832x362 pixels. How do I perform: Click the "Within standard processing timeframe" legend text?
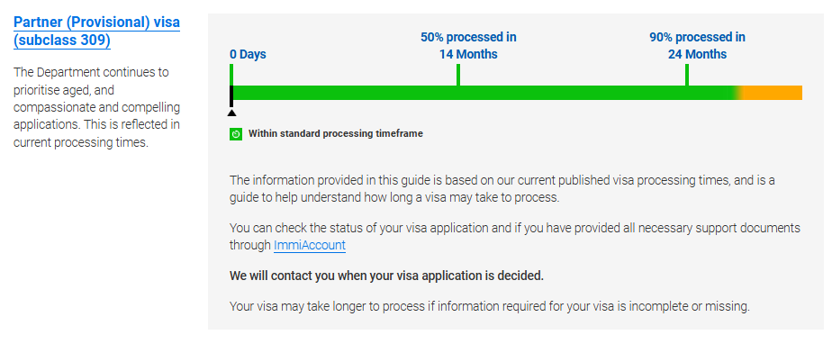pyautogui.click(x=336, y=133)
